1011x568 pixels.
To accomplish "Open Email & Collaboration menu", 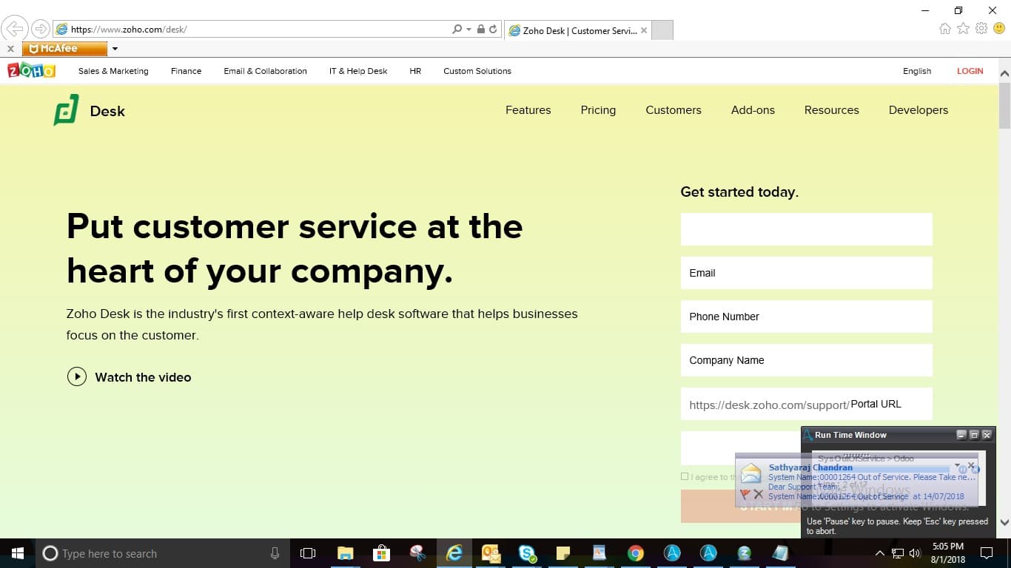I will [265, 71].
